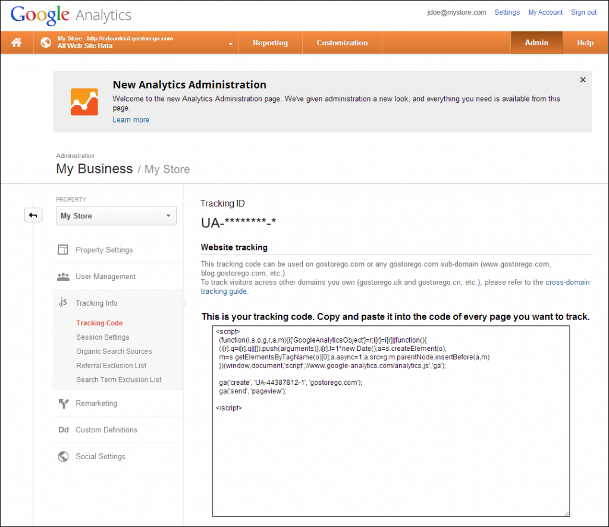The image size is (609, 527).
Task: Click the User Management people icon
Action: (63, 277)
